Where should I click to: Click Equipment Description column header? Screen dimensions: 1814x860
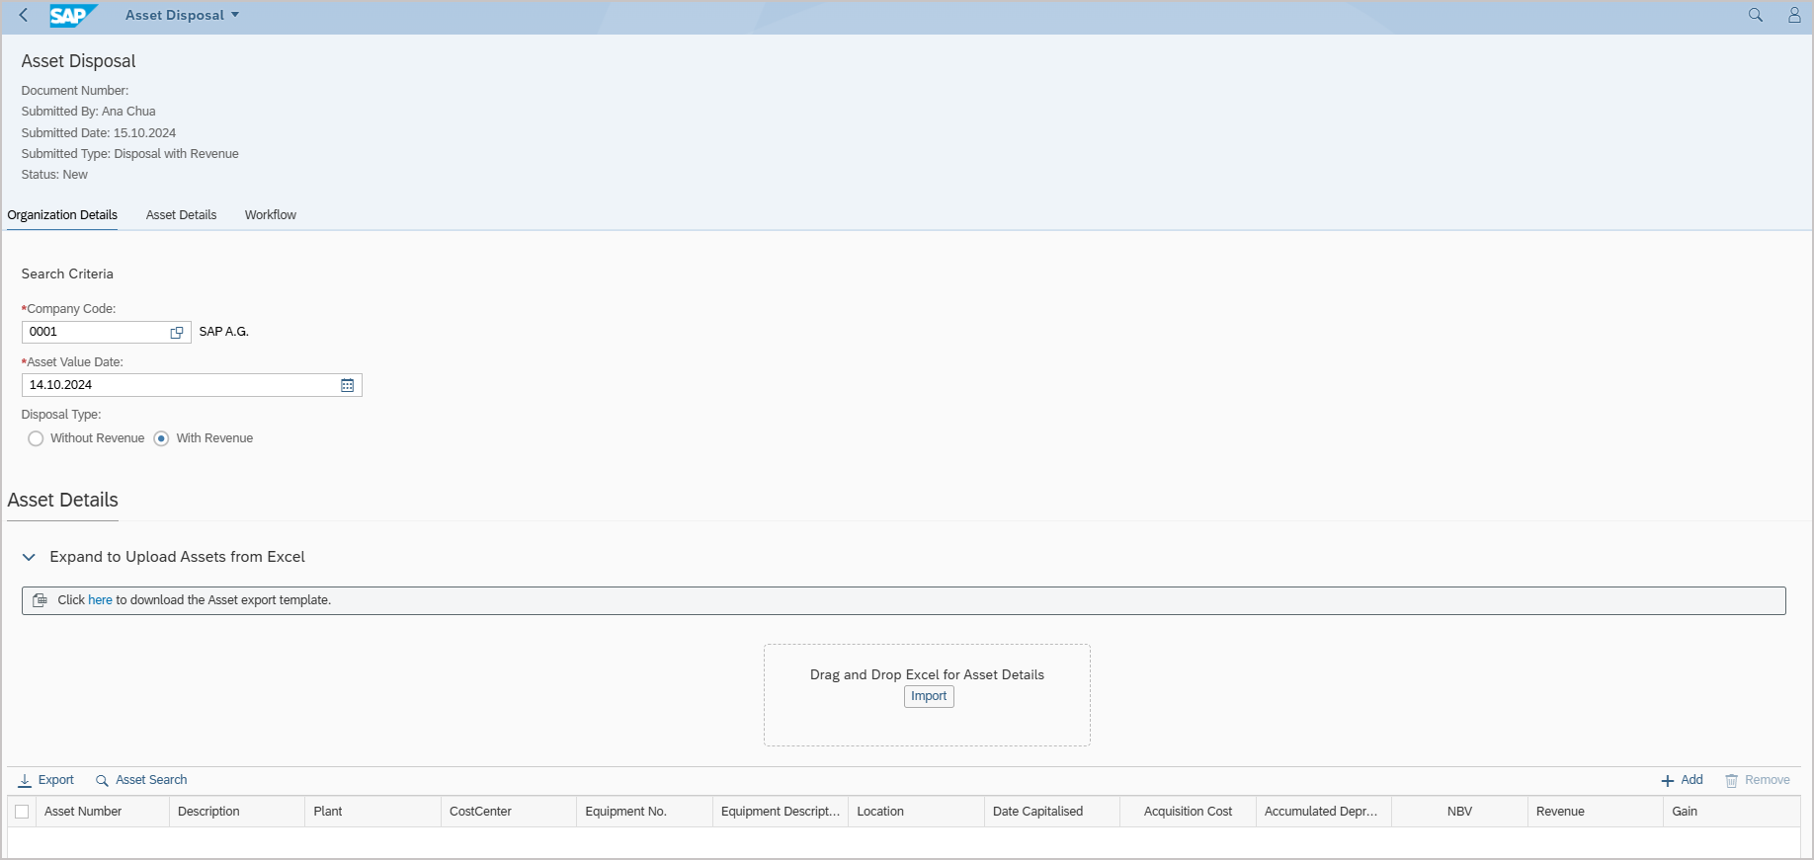[x=781, y=812]
